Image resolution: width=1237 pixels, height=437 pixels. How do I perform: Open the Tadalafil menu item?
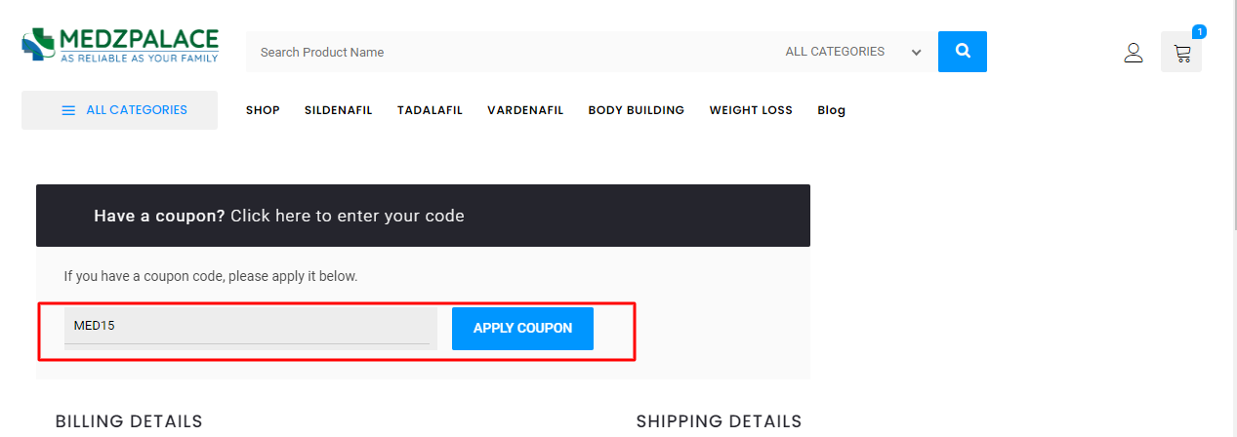[x=430, y=110]
